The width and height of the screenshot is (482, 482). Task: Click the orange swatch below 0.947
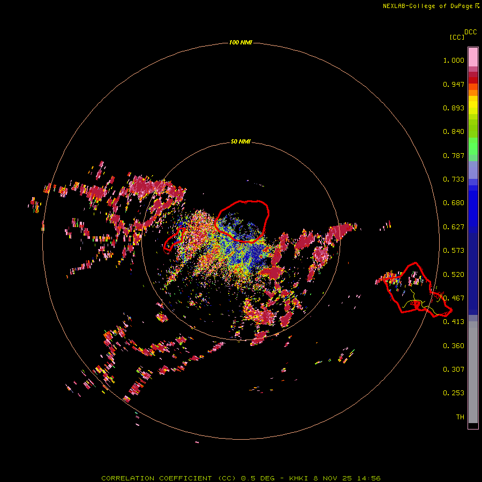coord(473,93)
